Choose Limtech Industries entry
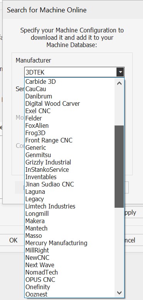This screenshot has height=300, width=143. 70,206
